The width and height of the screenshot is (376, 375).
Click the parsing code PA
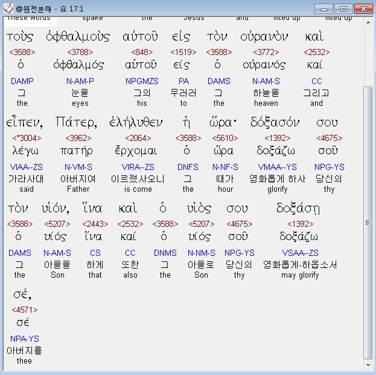click(183, 81)
